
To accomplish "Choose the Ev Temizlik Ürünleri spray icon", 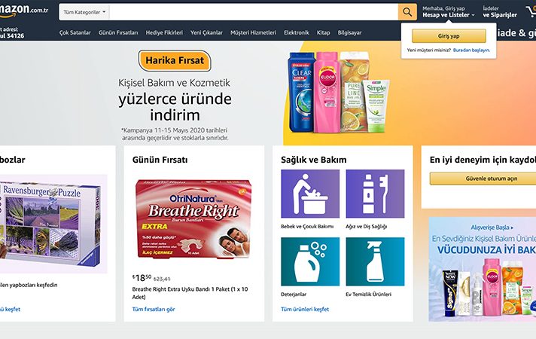I will [375, 261].
